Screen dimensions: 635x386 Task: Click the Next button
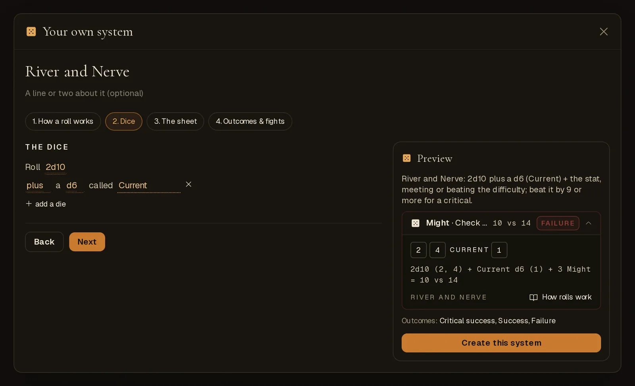(87, 242)
